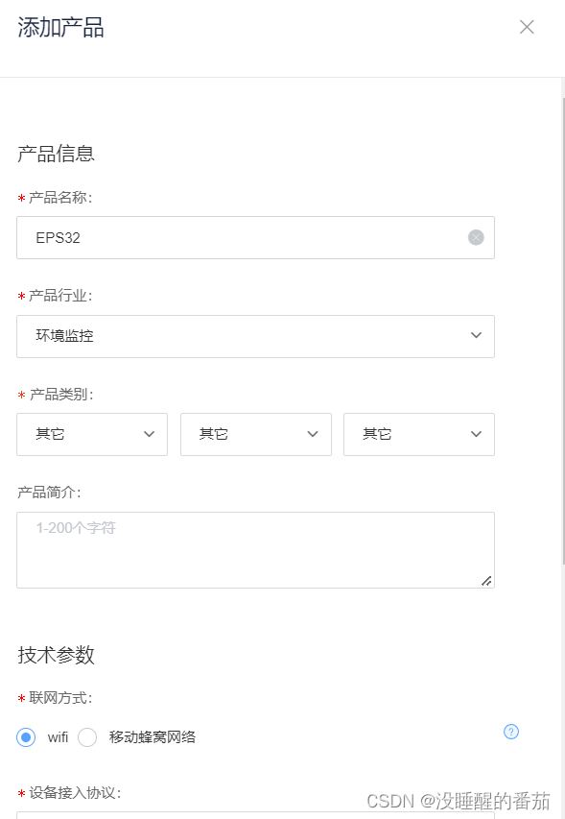The width and height of the screenshot is (565, 819).
Task: Click the chevron on the 产品行业 selector
Action: coord(476,336)
